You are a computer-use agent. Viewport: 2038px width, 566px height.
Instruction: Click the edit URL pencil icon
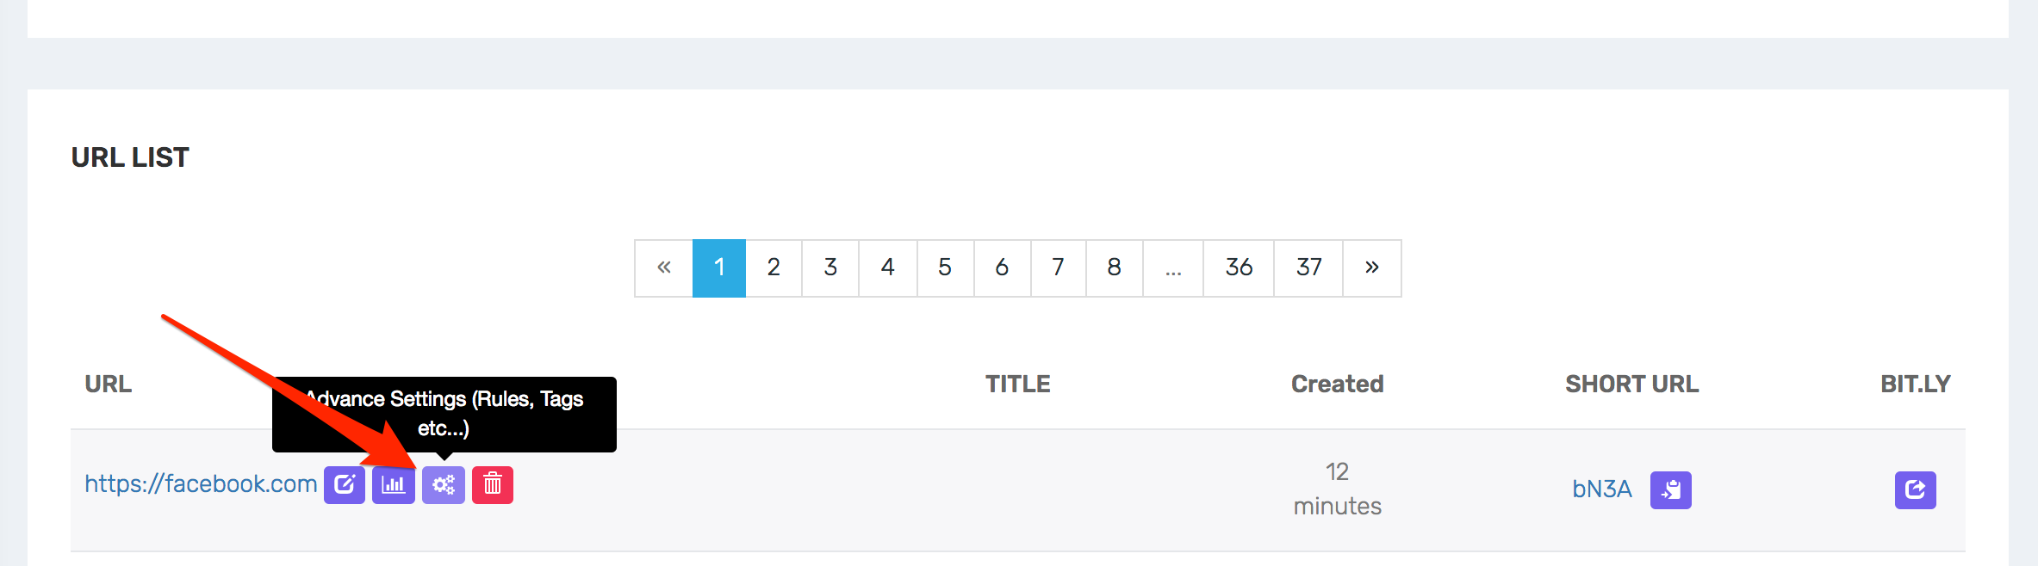345,485
